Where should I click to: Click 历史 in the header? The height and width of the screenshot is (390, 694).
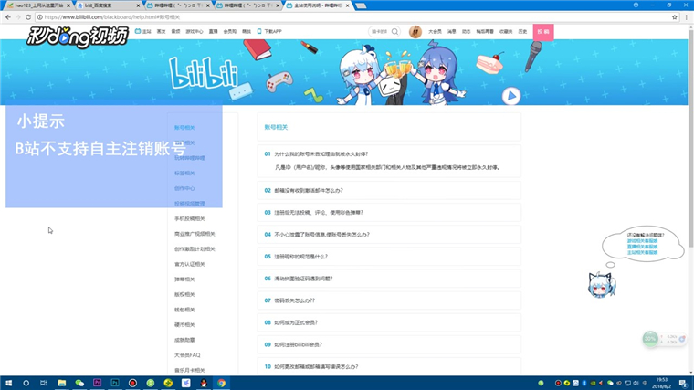pos(522,31)
